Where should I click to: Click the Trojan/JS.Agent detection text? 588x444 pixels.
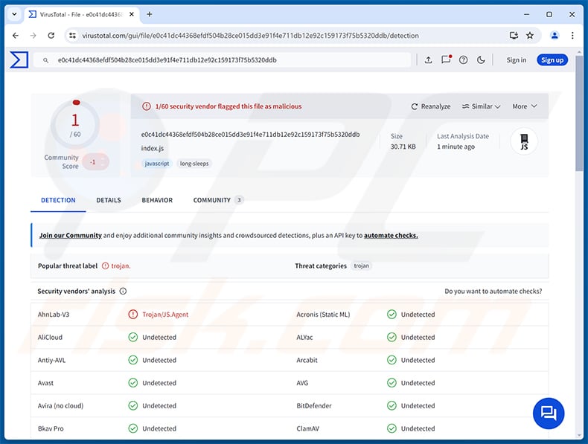pos(165,315)
